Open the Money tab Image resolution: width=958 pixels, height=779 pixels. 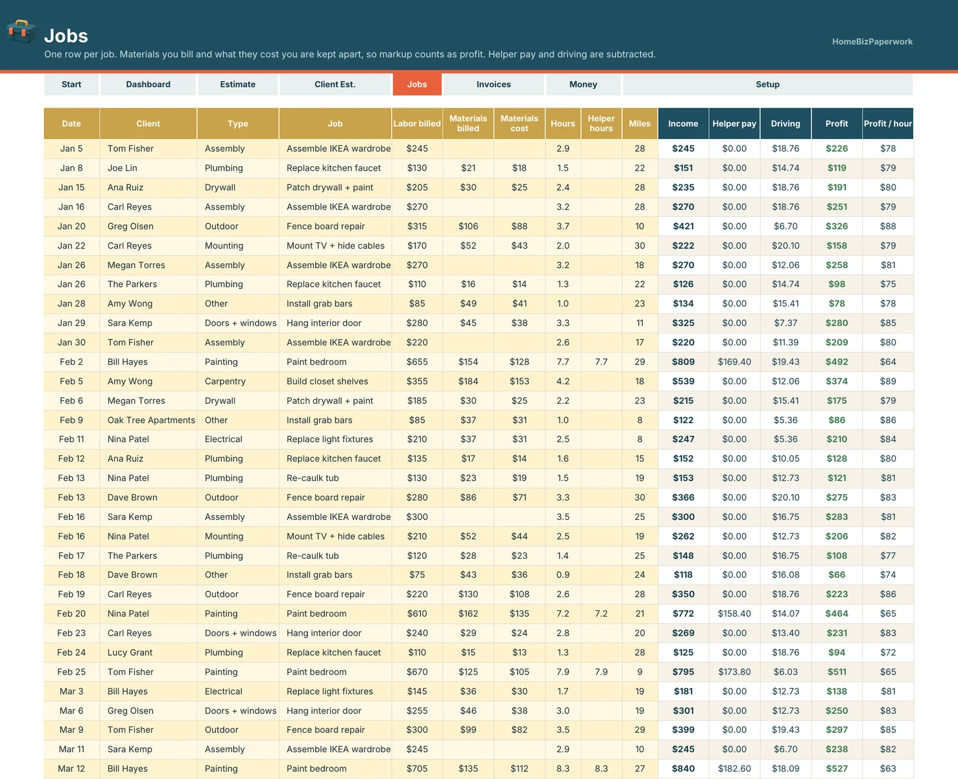point(583,84)
